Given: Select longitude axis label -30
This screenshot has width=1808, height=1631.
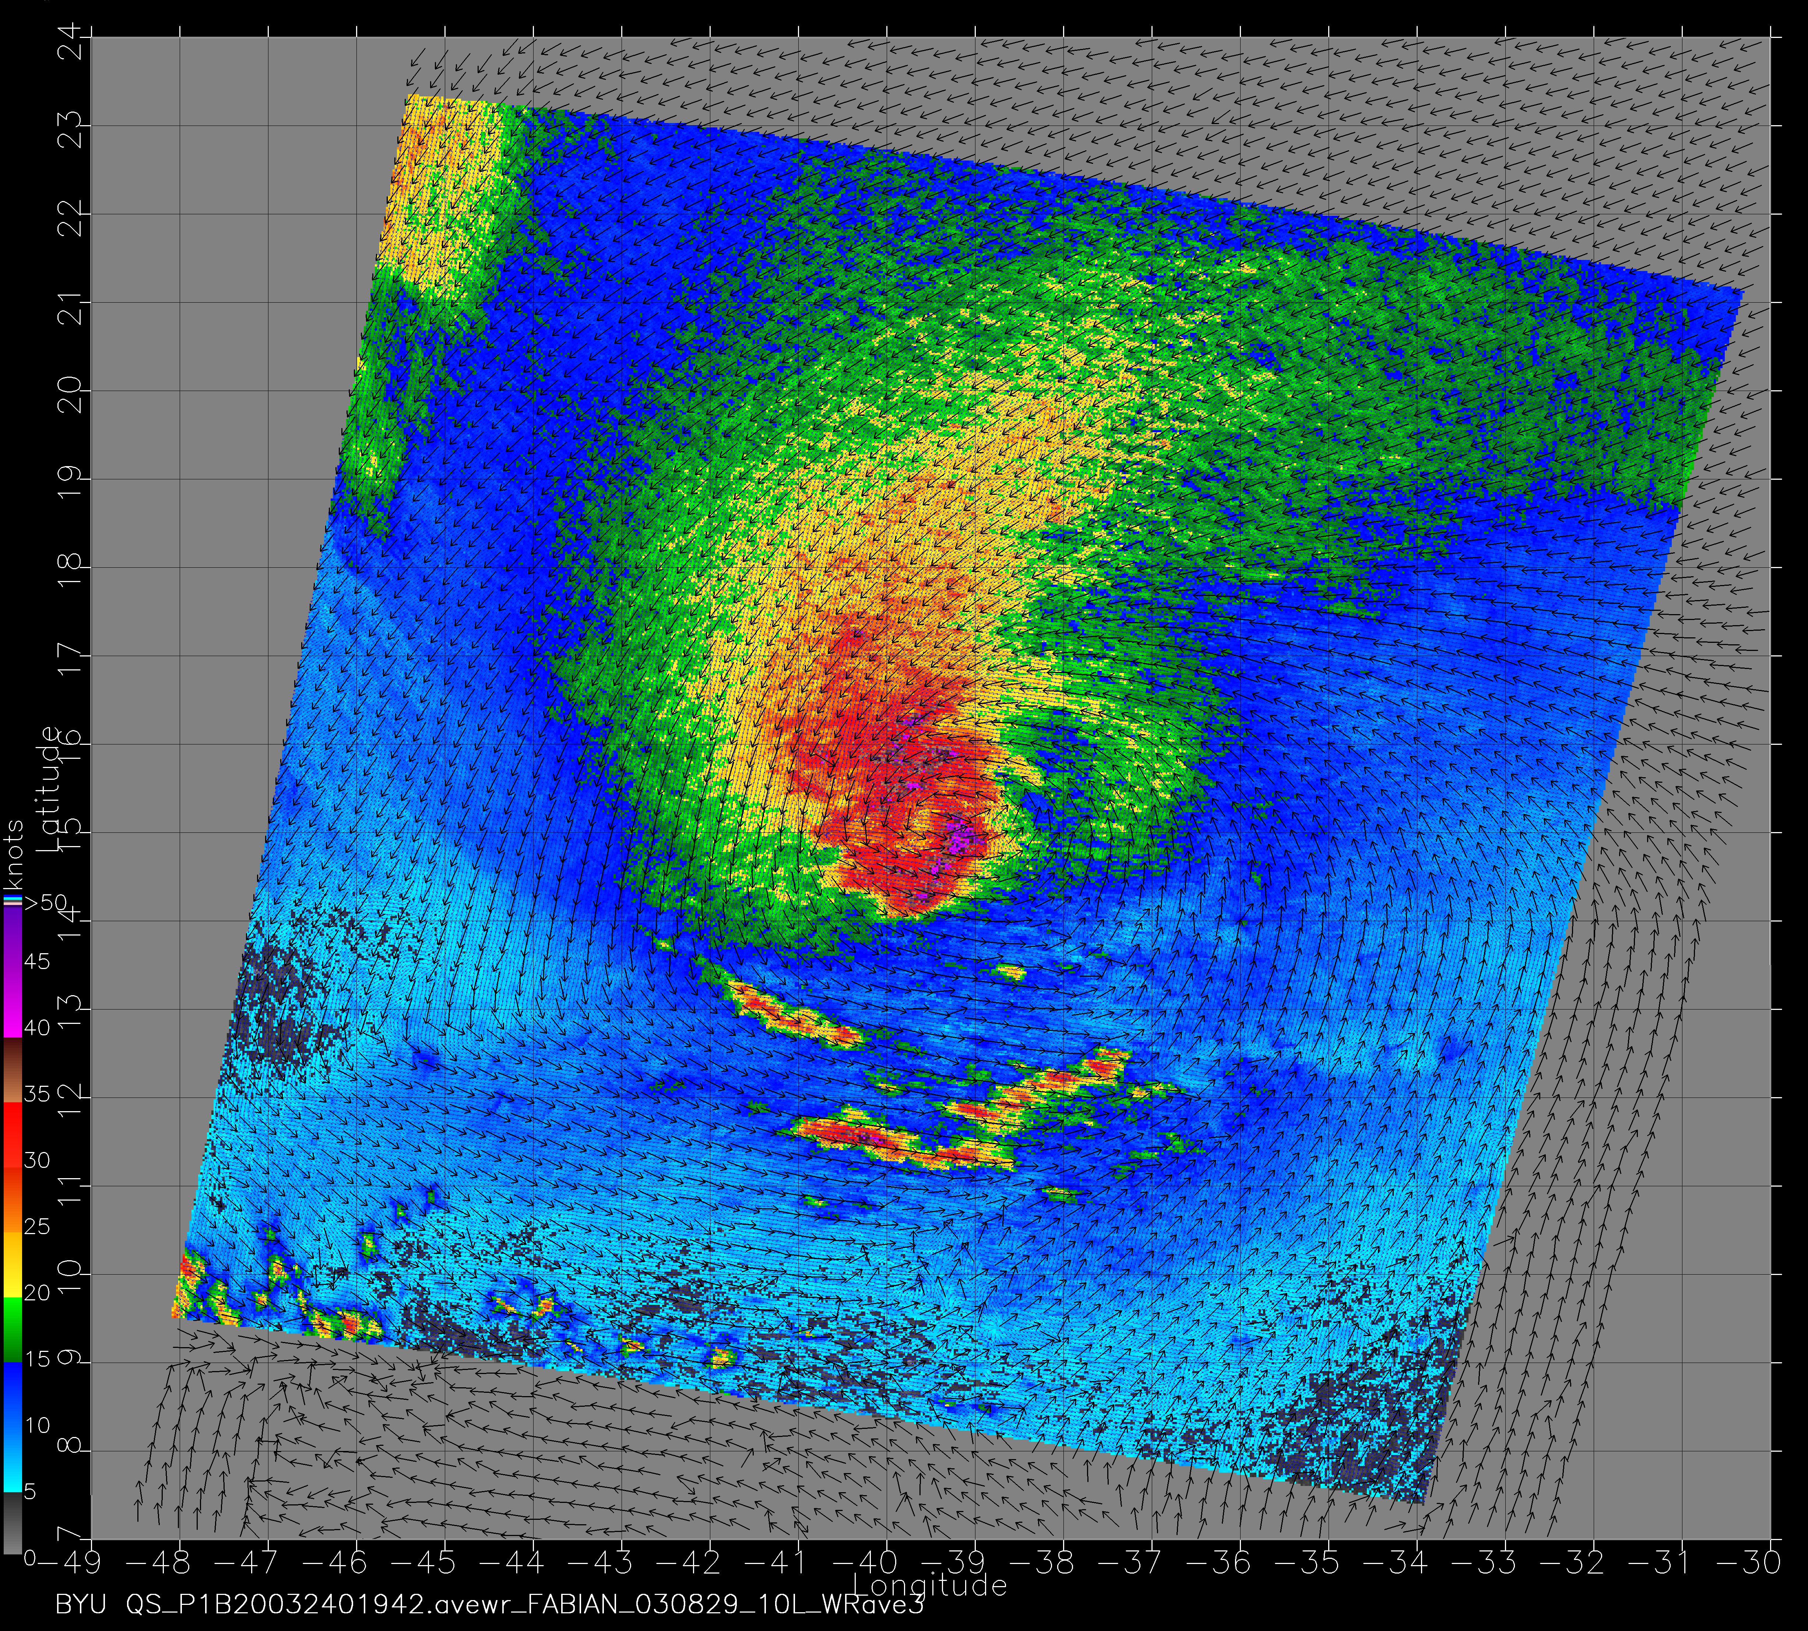Looking at the screenshot, I should (x=1749, y=1563).
